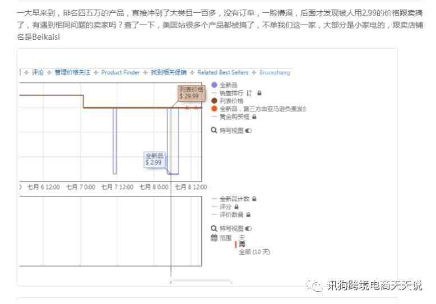Open the Brucezhang account link
Image resolution: width=436 pixels, height=304 pixels.
275,73
